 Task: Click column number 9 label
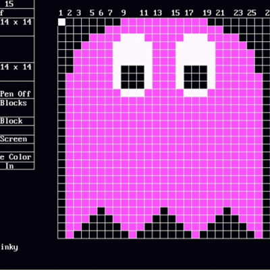tap(124, 13)
